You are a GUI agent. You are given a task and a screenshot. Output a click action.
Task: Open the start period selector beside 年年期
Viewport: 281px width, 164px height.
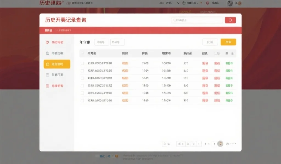click(x=101, y=42)
